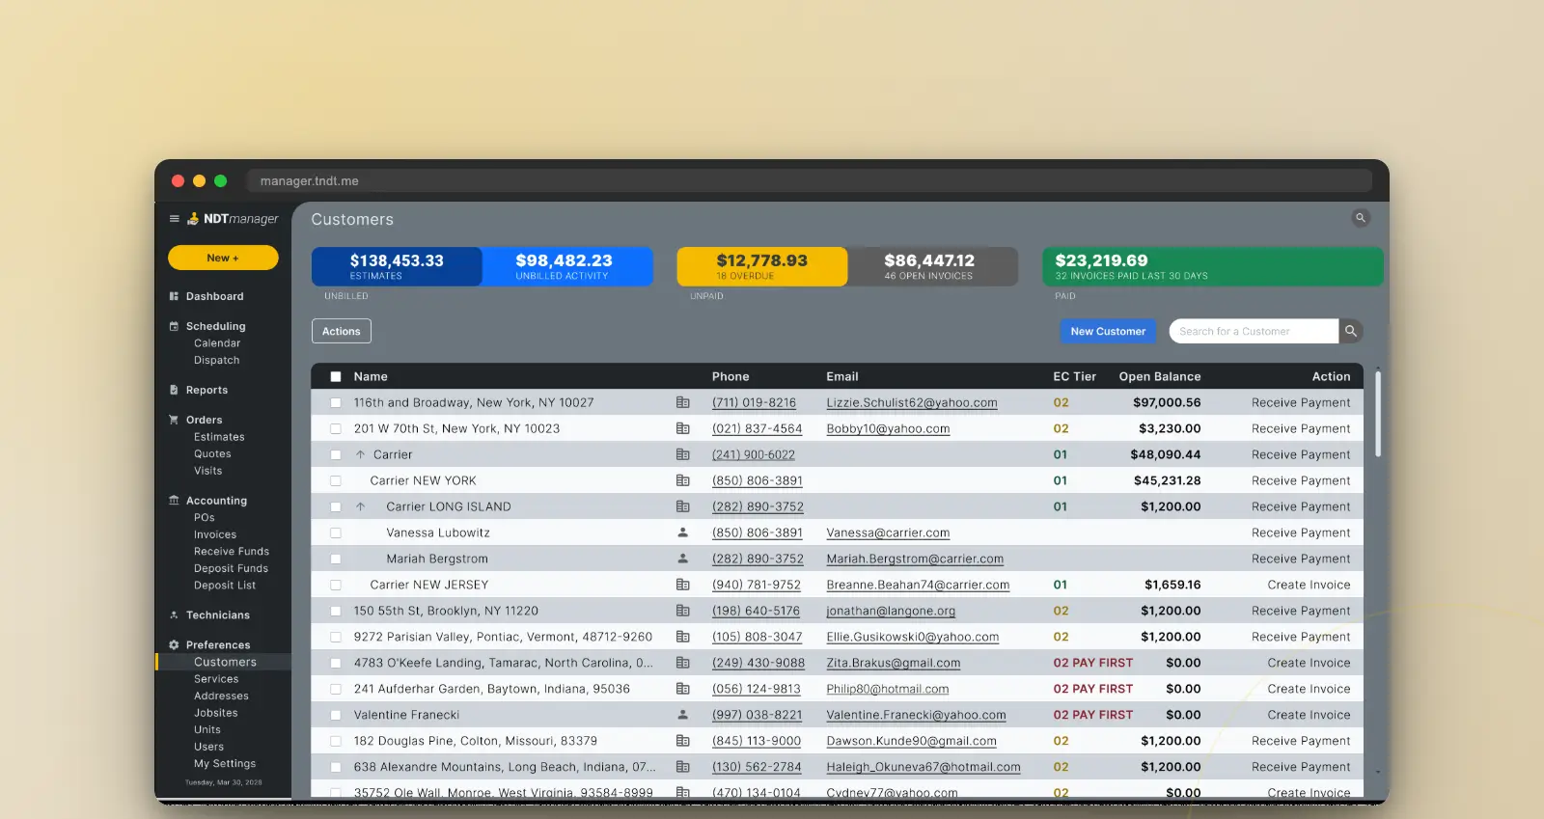This screenshot has height=819, width=1544.
Task: Click the Scheduling calendar icon in sidebar
Action: (x=174, y=326)
